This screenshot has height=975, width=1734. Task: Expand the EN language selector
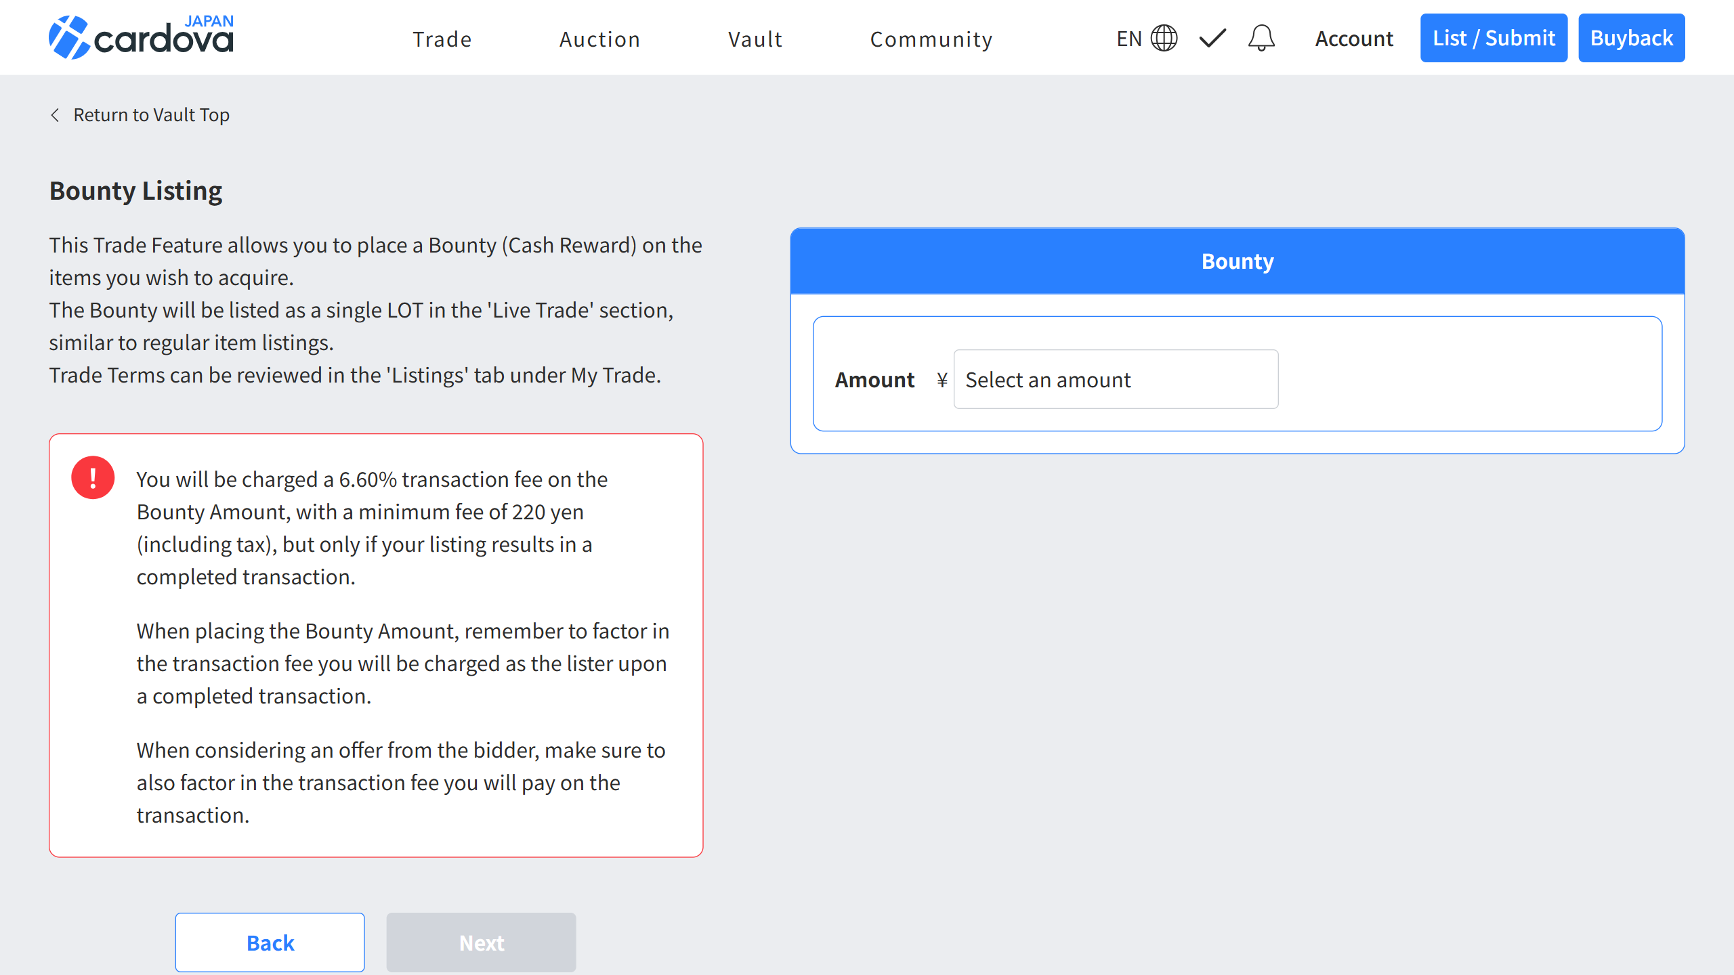(x=1129, y=39)
